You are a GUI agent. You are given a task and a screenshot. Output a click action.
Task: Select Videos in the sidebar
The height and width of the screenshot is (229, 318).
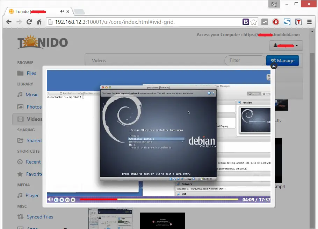point(28,119)
